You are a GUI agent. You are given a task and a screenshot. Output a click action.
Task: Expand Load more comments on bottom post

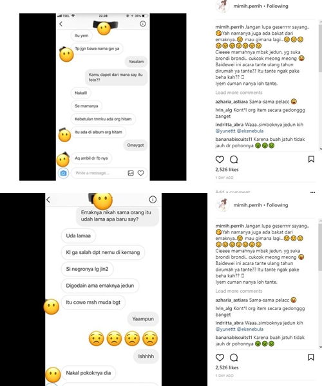[239, 291]
